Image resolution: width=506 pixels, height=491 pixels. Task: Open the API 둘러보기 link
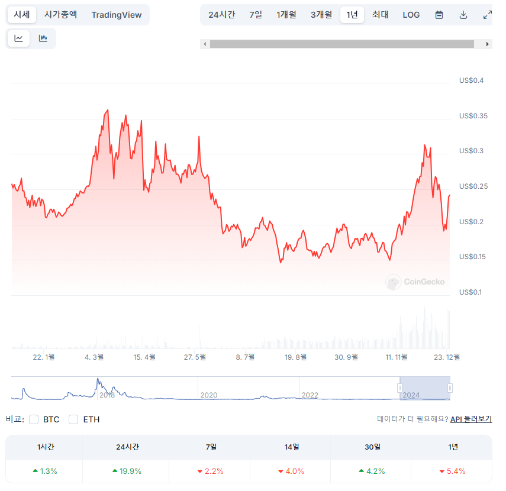coord(471,419)
